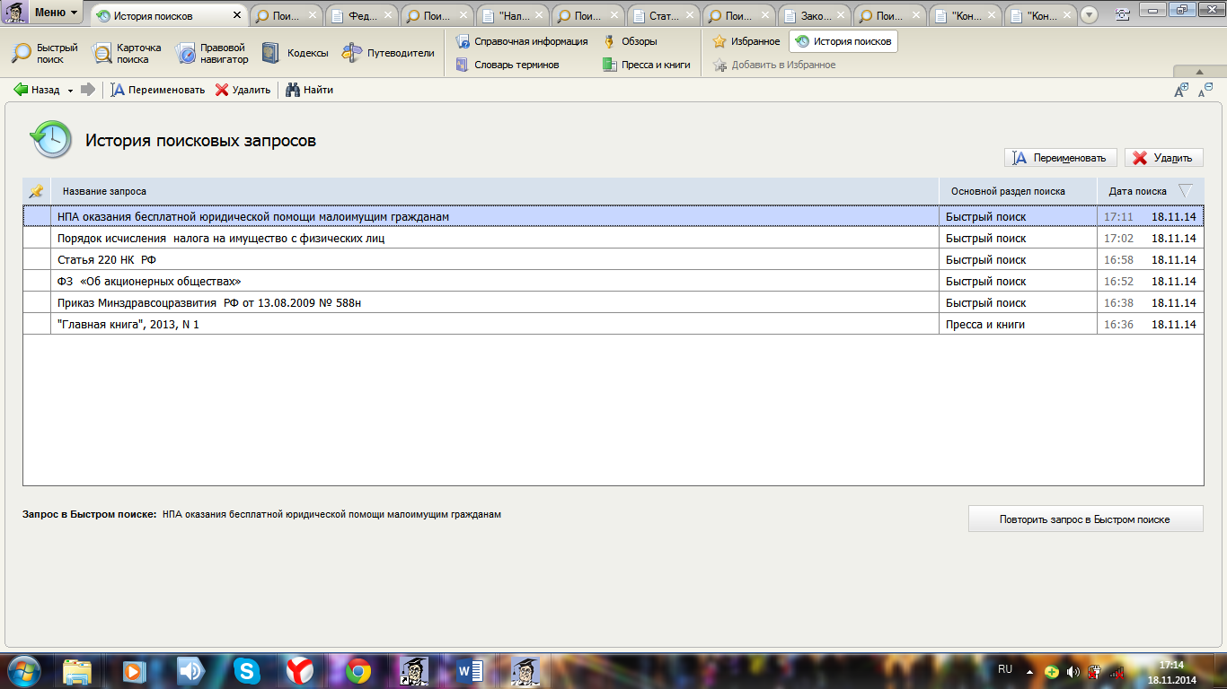This screenshot has width=1227, height=689.
Task: Click Повторить запрос в Быстром поиске
Action: click(x=1085, y=519)
